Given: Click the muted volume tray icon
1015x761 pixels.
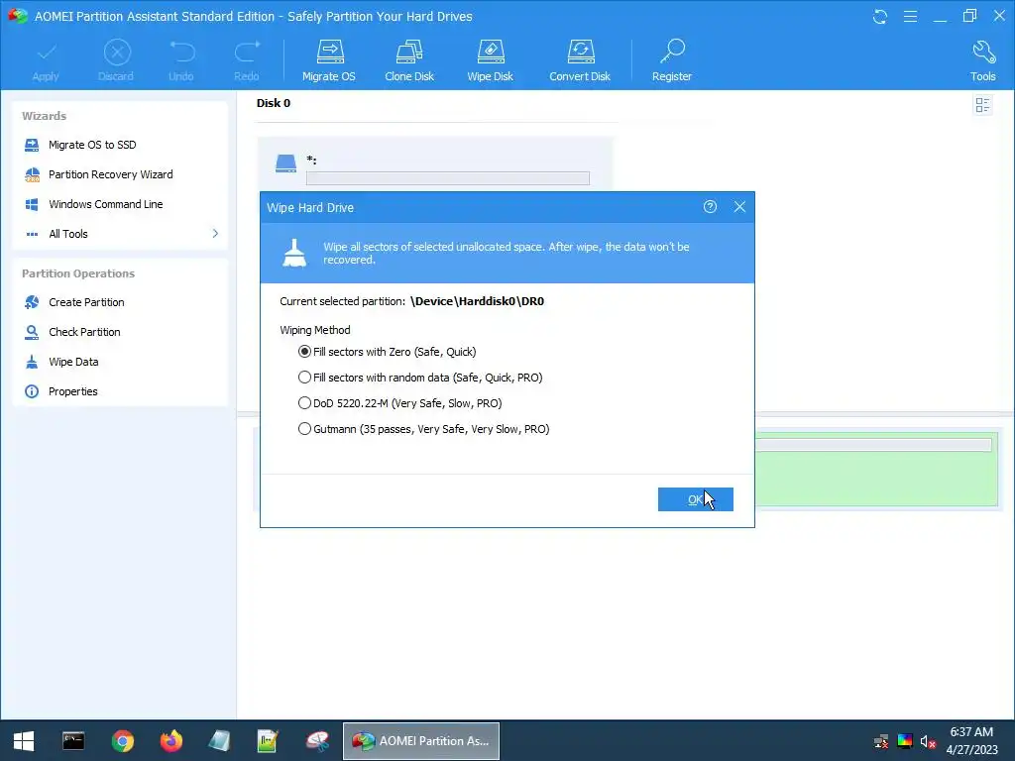Looking at the screenshot, I should pyautogui.click(x=928, y=741).
